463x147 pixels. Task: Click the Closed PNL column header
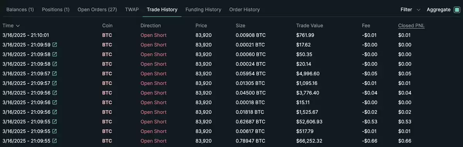(x=411, y=26)
